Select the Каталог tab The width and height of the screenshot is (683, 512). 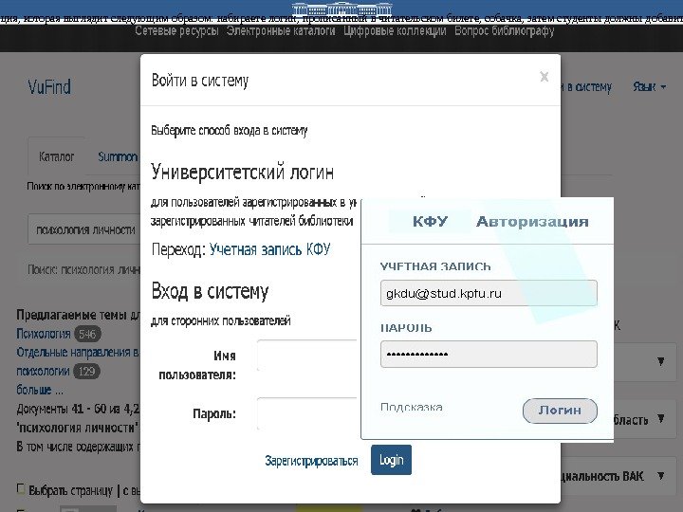57,156
